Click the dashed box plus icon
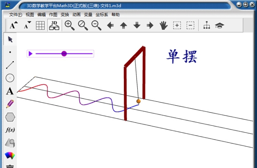This screenshot has width=257, height=168. click(177, 25)
